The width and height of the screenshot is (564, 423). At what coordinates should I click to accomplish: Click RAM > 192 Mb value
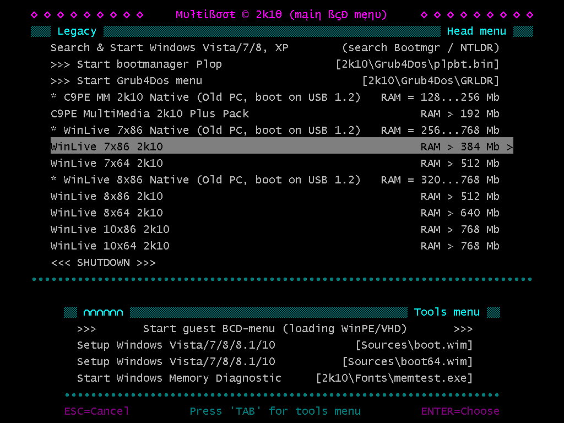coord(460,113)
